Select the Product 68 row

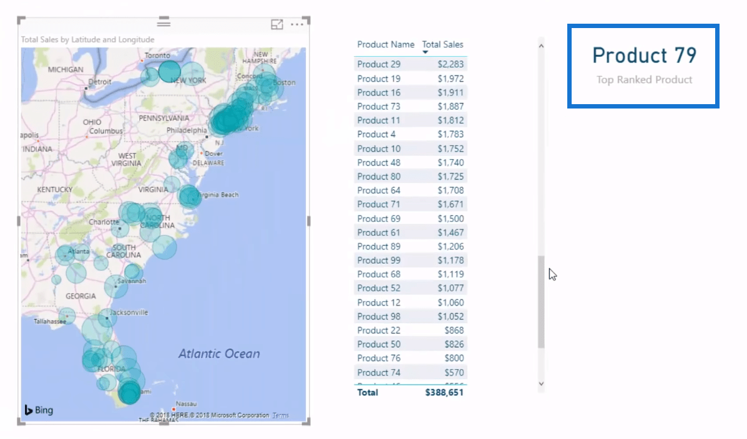[x=410, y=274]
